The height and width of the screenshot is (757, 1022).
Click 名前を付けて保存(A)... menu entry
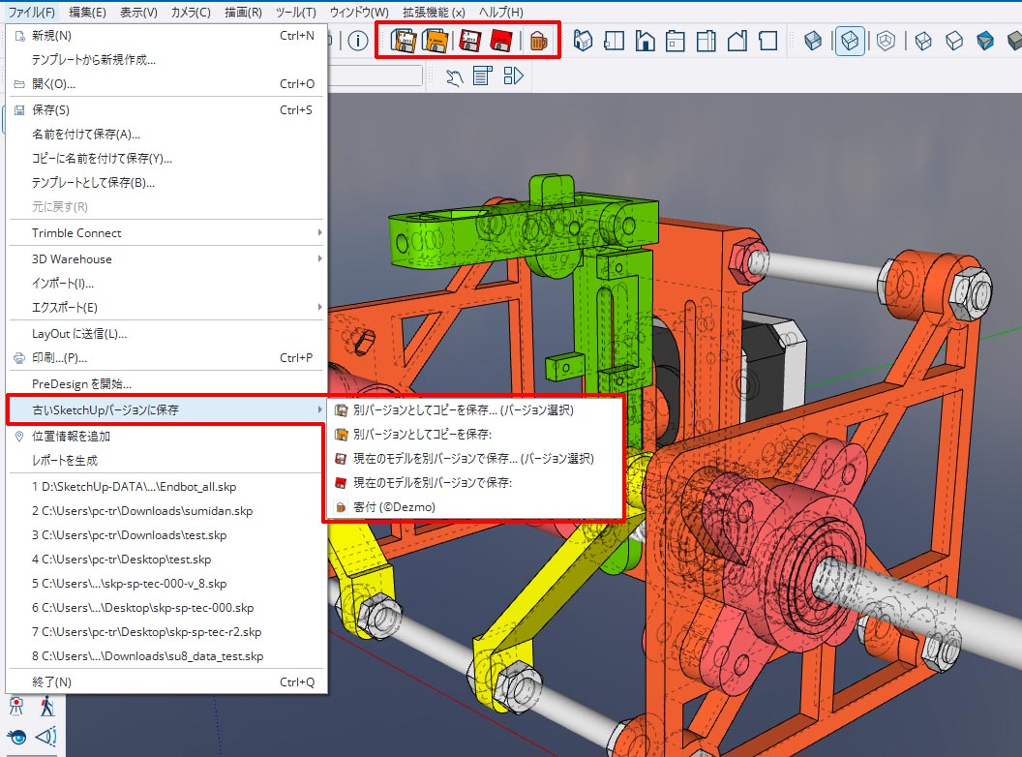click(x=86, y=135)
